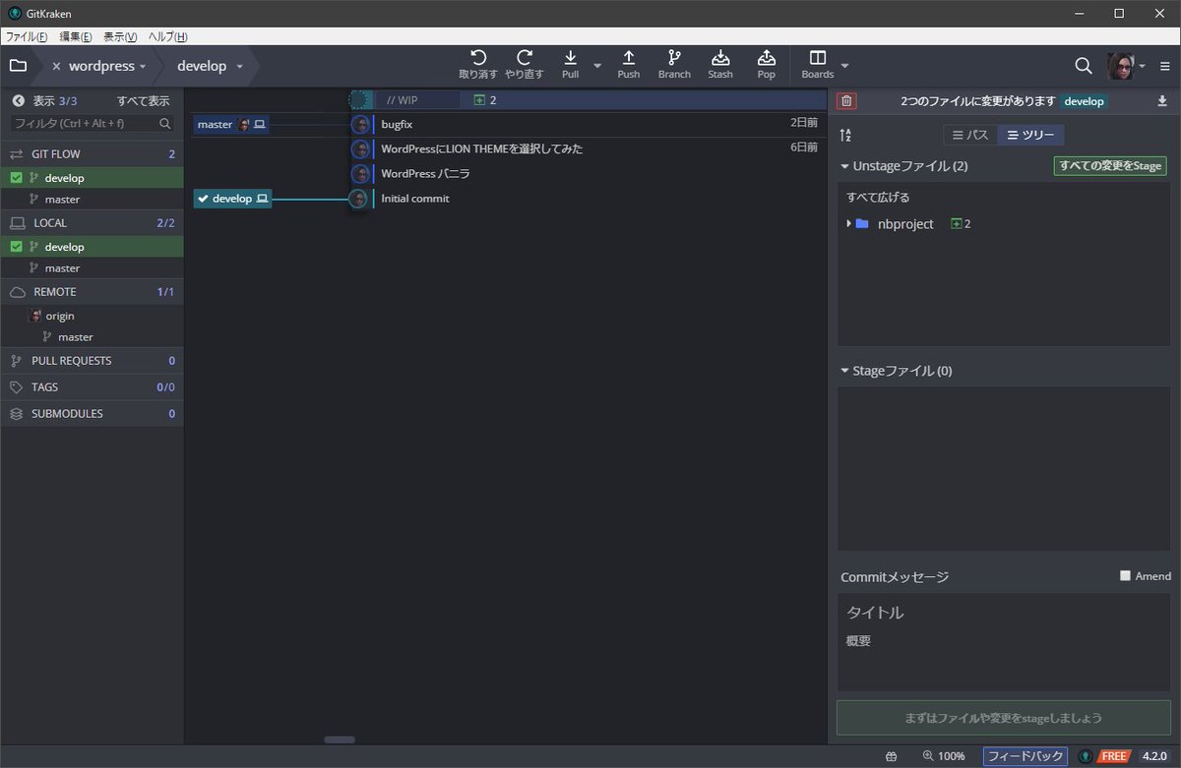Toggle develop checkbox under LOCAL
Image resolution: width=1181 pixels, height=768 pixels.
[16, 247]
